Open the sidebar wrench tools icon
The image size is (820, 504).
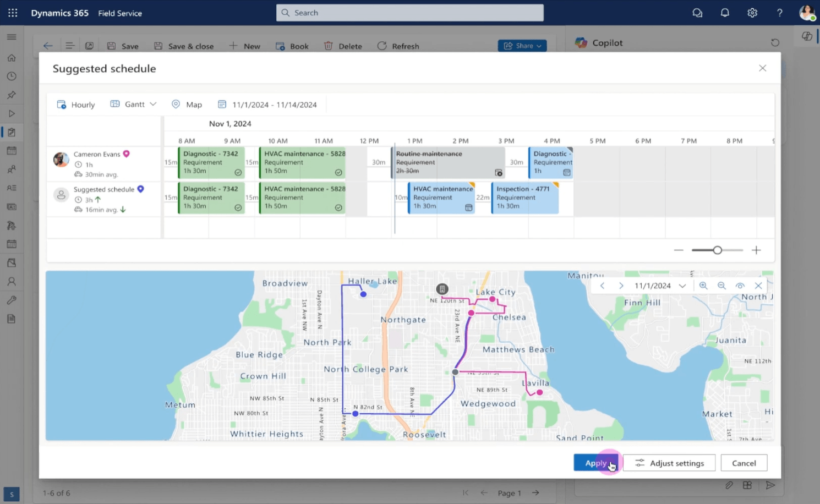(12, 300)
